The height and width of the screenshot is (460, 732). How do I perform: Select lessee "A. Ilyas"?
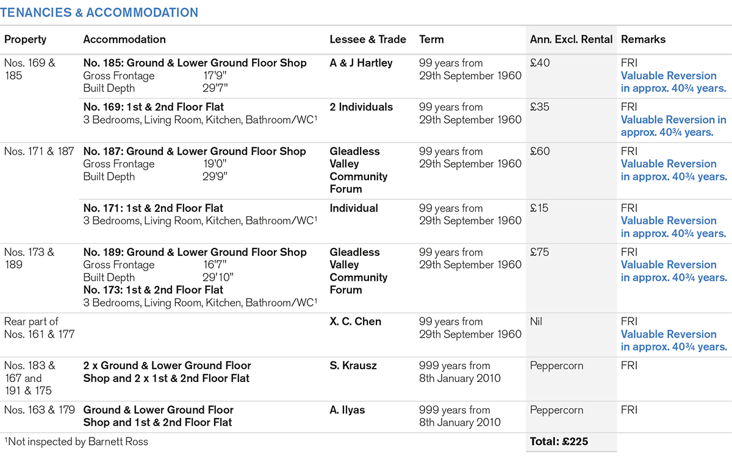347,411
